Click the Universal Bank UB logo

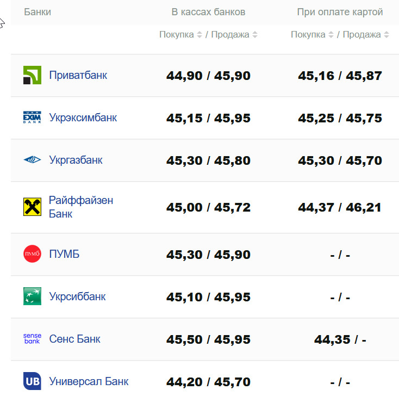32,381
